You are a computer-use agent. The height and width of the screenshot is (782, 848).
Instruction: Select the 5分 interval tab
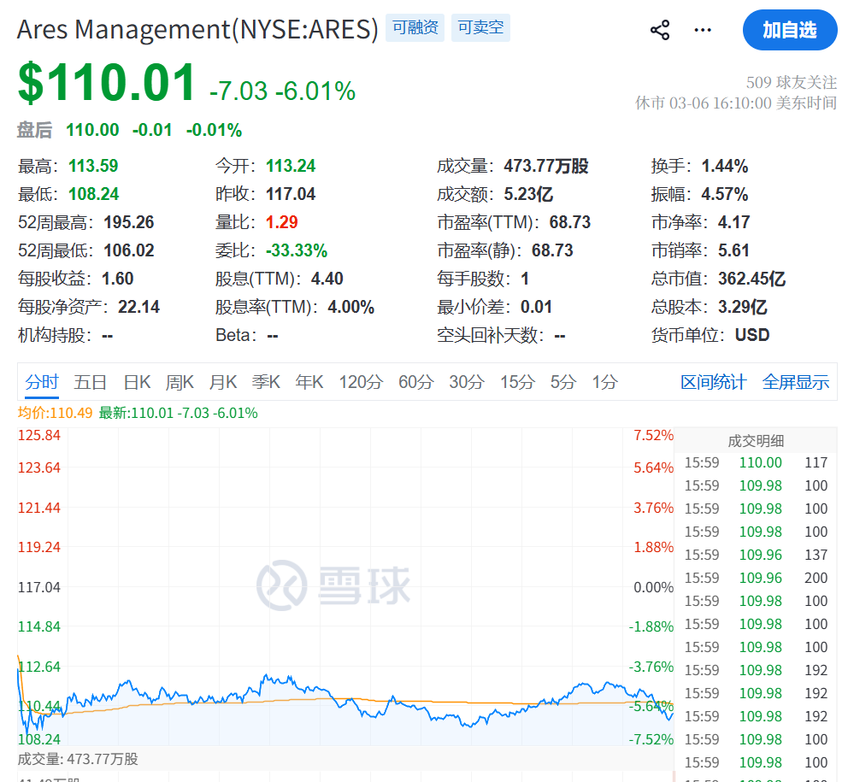(562, 382)
